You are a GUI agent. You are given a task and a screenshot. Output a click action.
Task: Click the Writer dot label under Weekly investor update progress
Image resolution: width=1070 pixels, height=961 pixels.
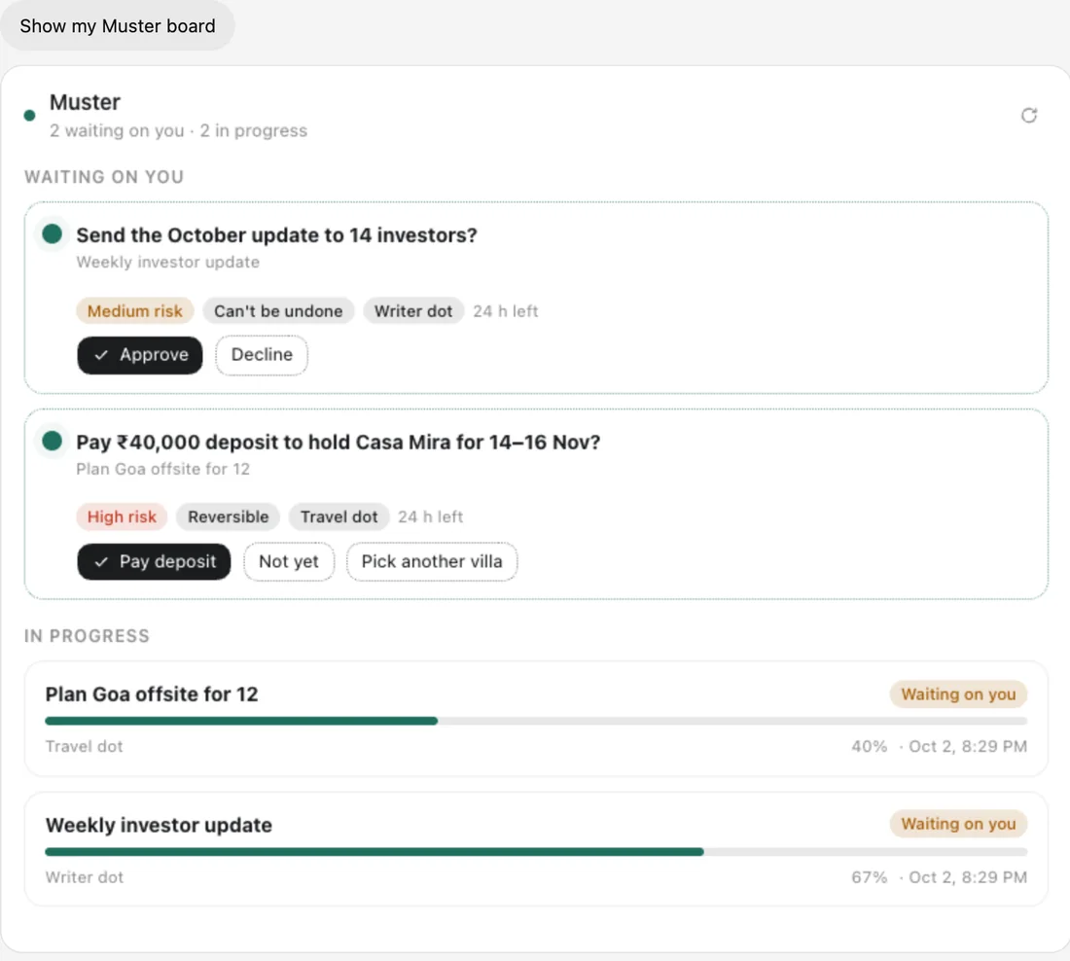point(84,877)
